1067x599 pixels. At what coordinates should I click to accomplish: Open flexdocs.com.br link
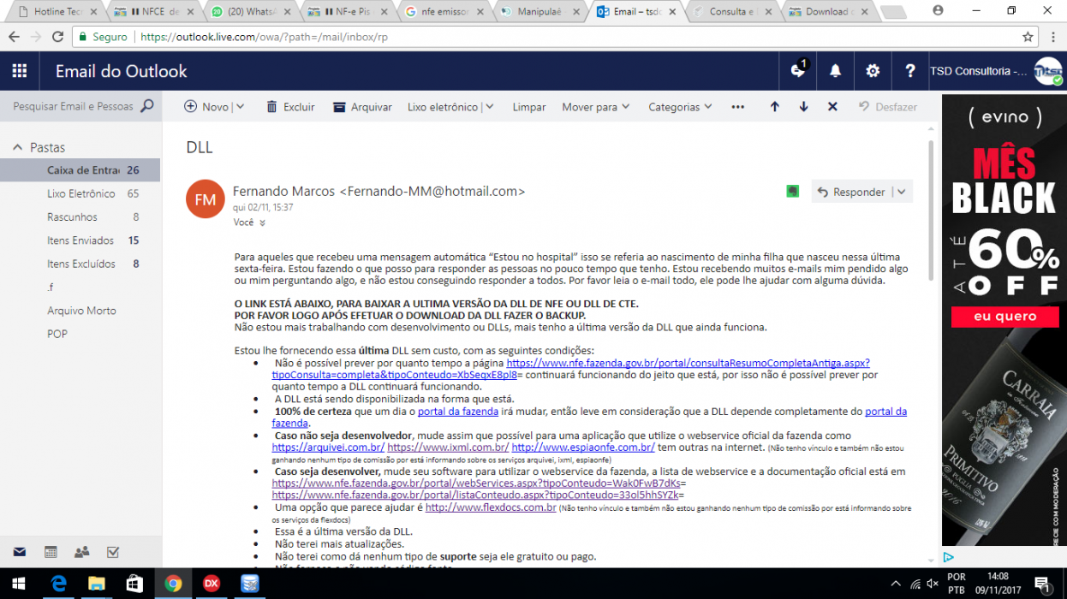click(x=491, y=507)
